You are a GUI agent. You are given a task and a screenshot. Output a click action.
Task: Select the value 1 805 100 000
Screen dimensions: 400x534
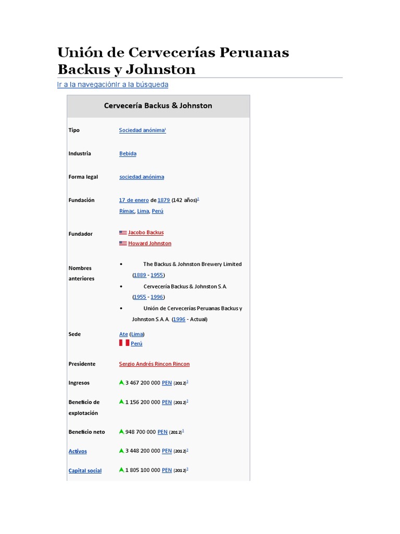(x=143, y=470)
